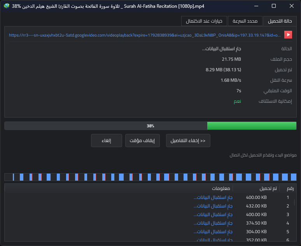The width and height of the screenshot is (301, 246).
Task: Minimize the download window
Action: click(x=256, y=6)
